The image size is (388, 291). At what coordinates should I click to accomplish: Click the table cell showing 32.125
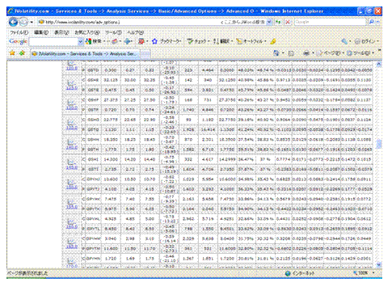coord(111,80)
